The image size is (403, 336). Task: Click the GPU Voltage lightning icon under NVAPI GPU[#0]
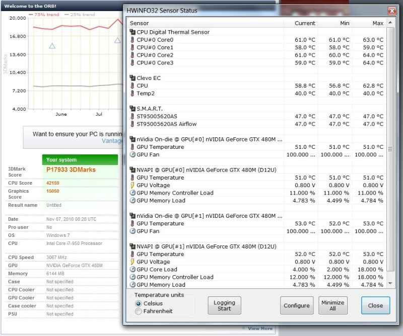point(132,185)
